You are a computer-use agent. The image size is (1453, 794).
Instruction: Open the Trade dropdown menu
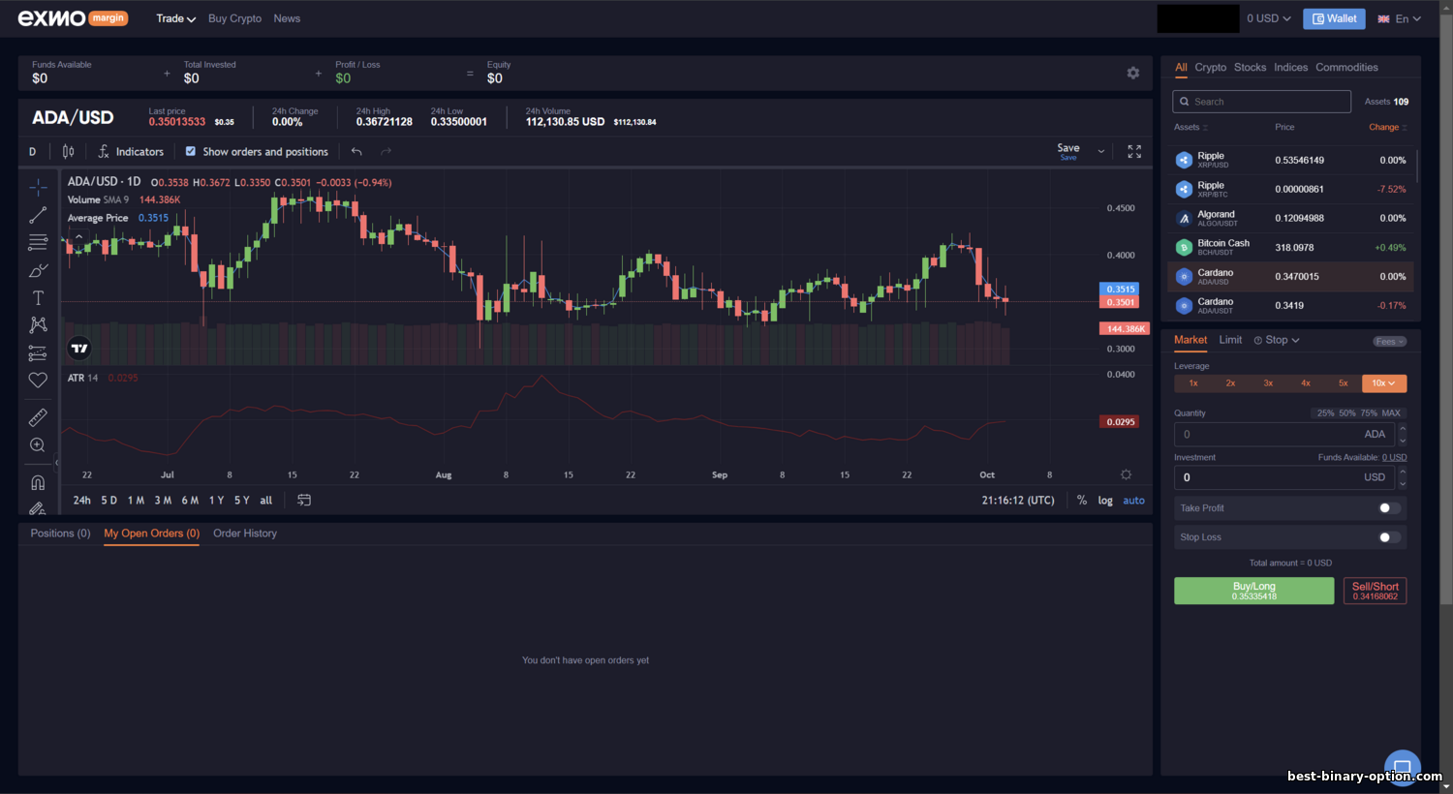(175, 18)
